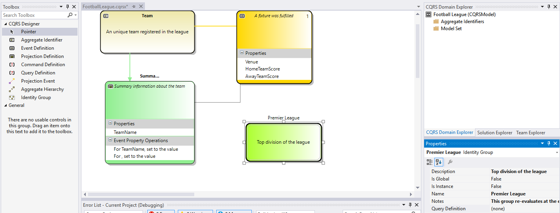Click the Football League model root icon
The height and width of the screenshot is (213, 560).
[428, 14]
